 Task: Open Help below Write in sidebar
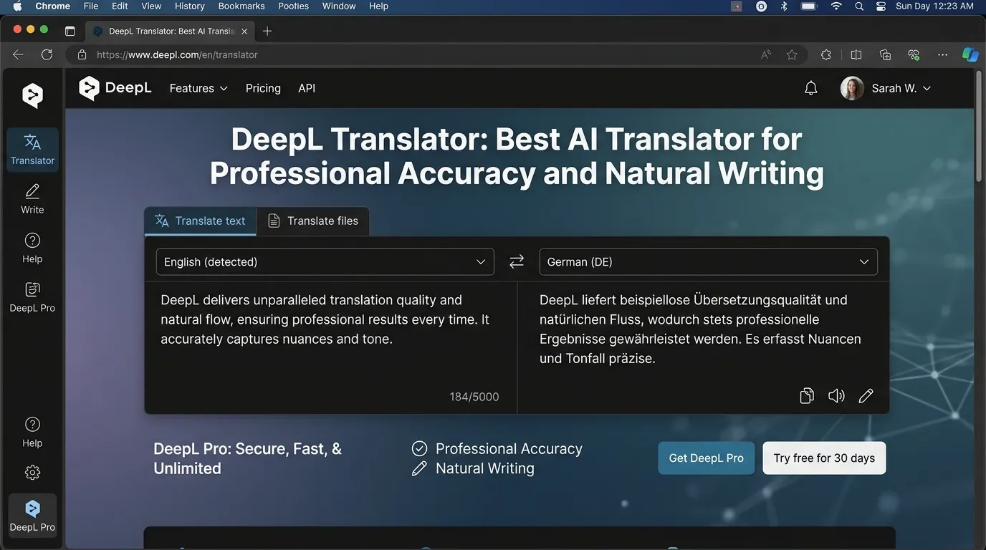[x=32, y=249]
